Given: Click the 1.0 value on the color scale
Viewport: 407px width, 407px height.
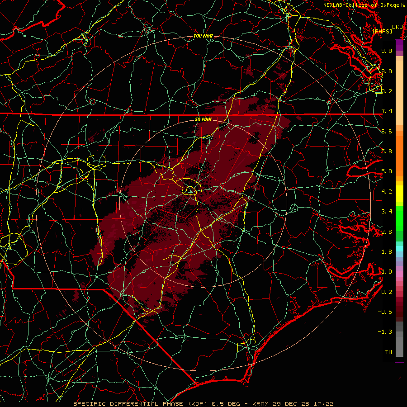Looking at the screenshot, I should coord(387,272).
